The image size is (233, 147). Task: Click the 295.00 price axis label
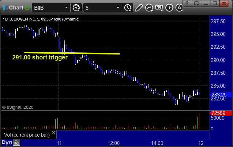tap(218, 34)
